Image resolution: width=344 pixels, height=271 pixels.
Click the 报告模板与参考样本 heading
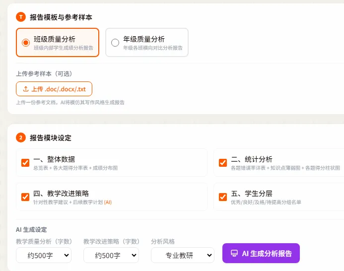[61, 17]
